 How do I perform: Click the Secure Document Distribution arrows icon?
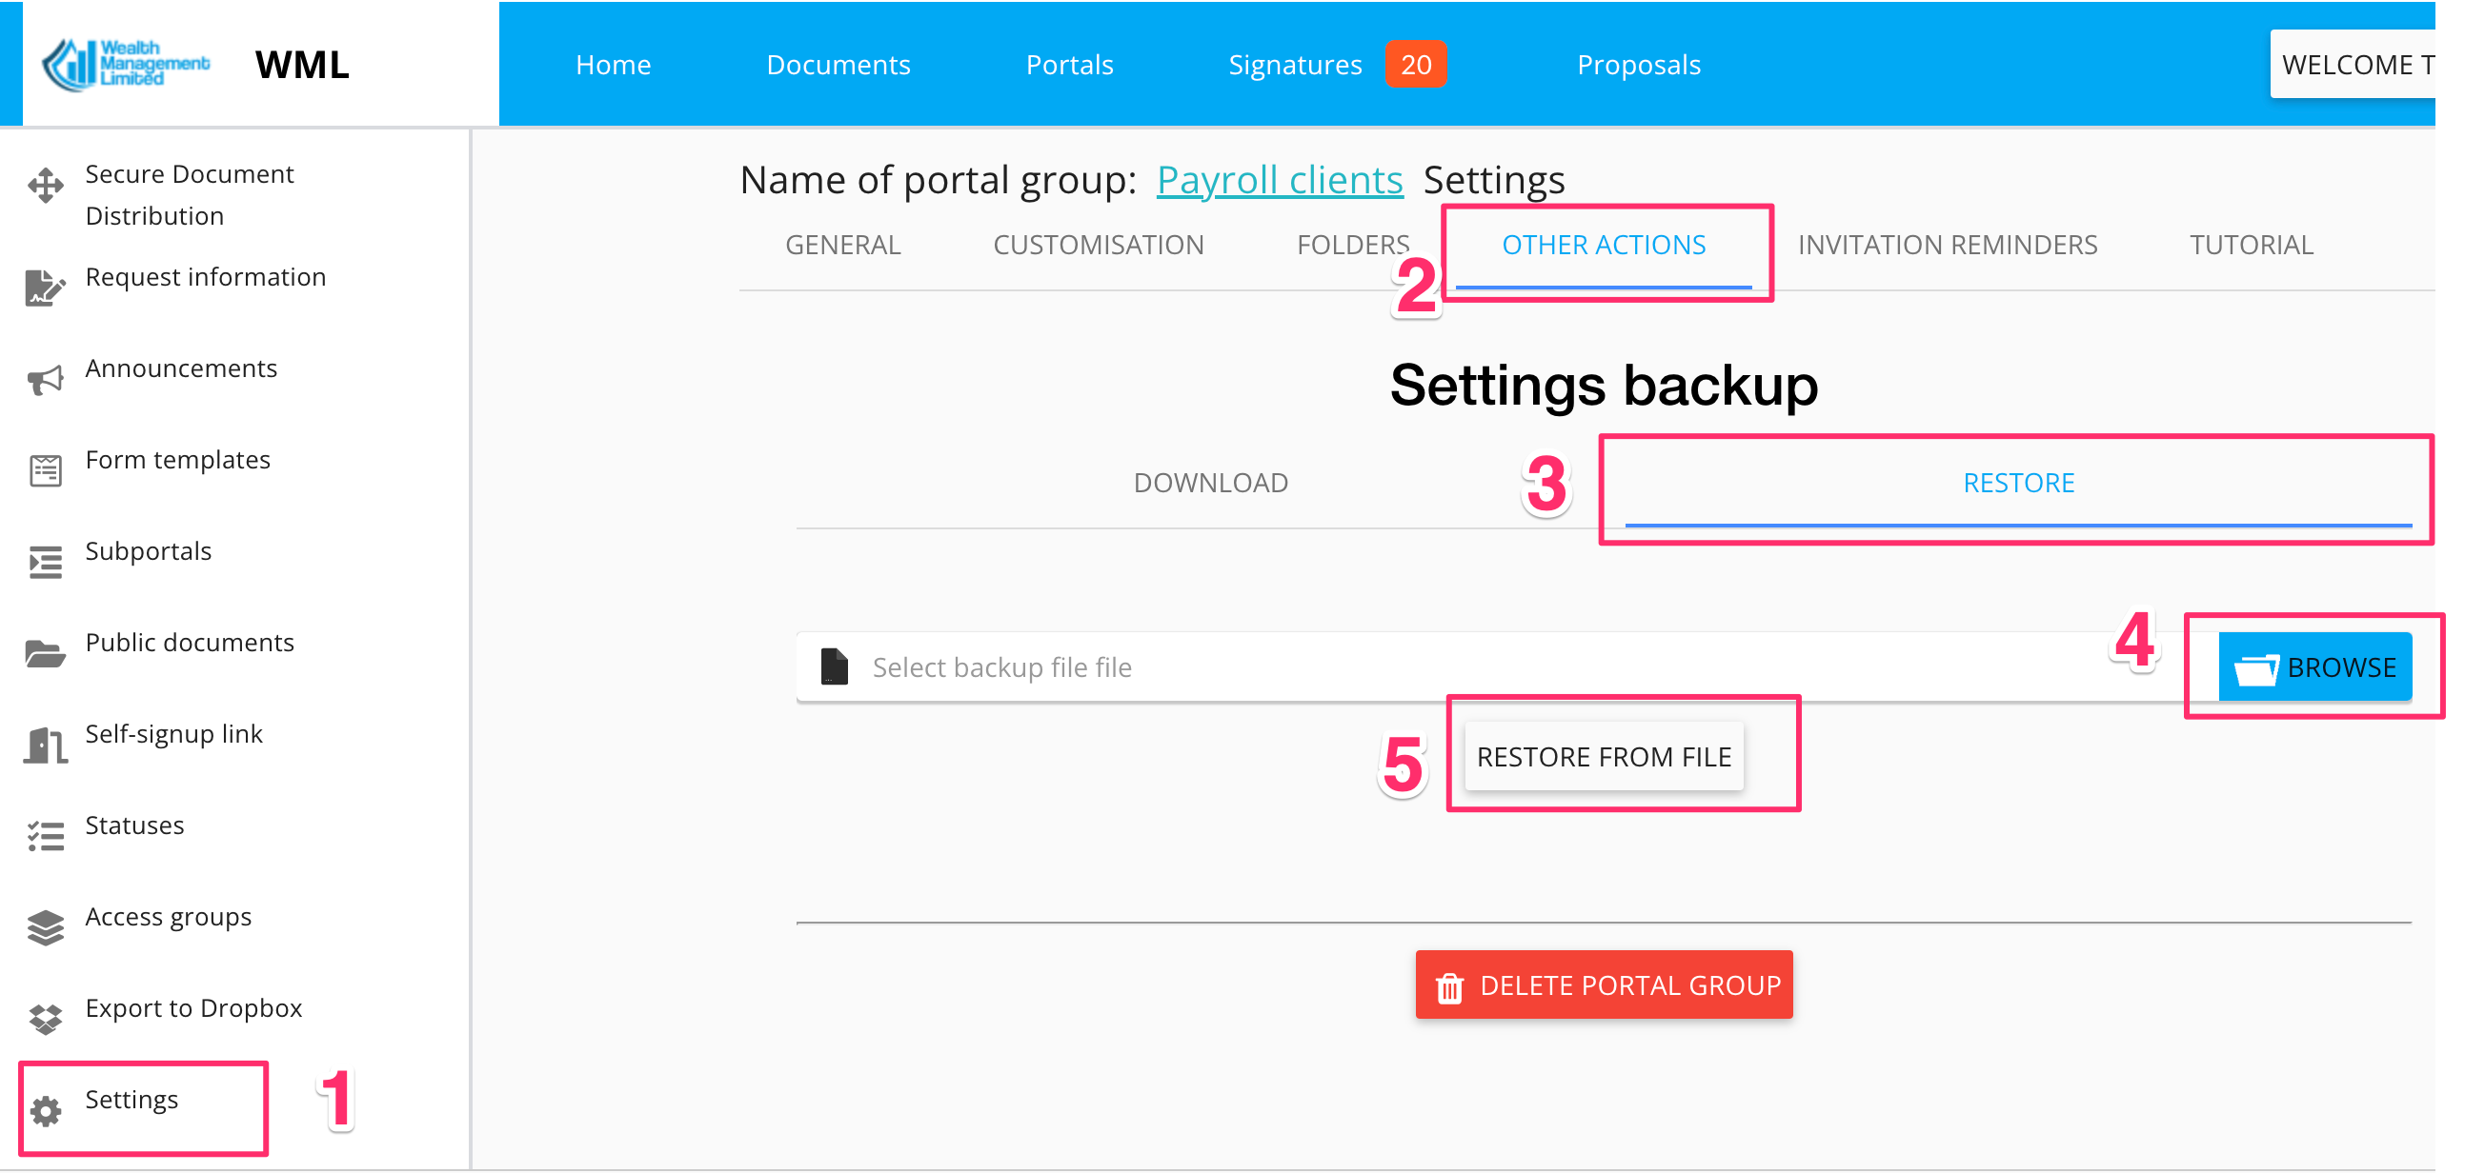46,185
